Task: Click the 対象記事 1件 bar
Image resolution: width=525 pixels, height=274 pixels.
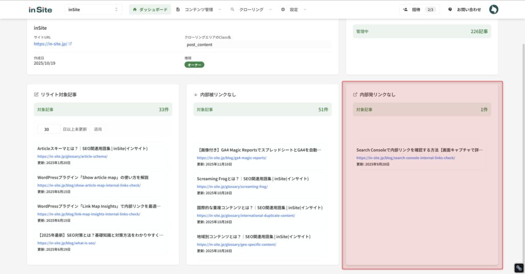Action: 422,110
